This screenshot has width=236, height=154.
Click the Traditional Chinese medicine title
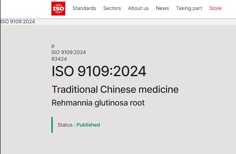115,89
